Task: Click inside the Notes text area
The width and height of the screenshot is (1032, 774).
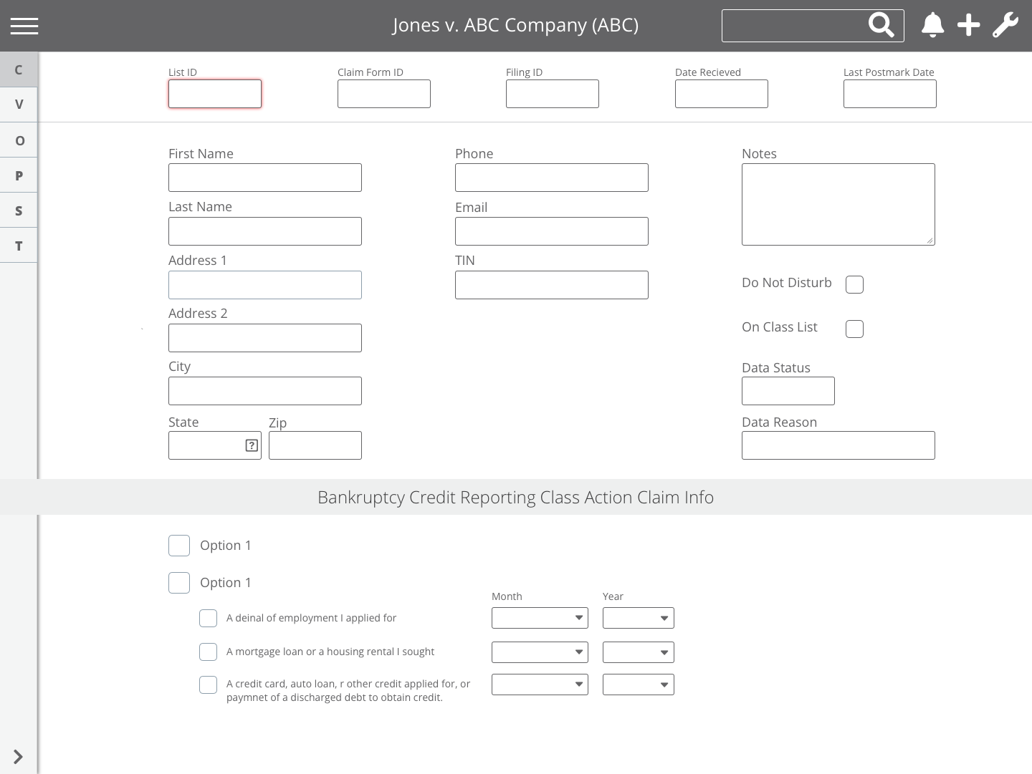Action: [x=838, y=204]
